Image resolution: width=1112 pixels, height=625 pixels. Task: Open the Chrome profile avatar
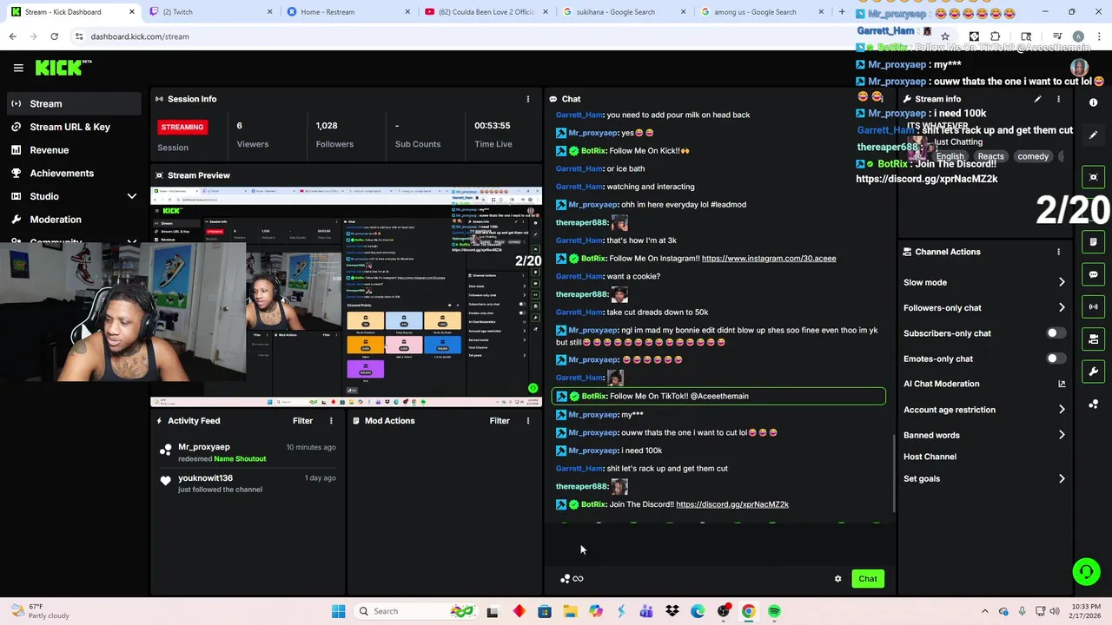pyautogui.click(x=1078, y=36)
